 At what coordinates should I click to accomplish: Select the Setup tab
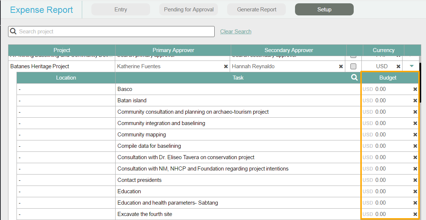coord(324,10)
